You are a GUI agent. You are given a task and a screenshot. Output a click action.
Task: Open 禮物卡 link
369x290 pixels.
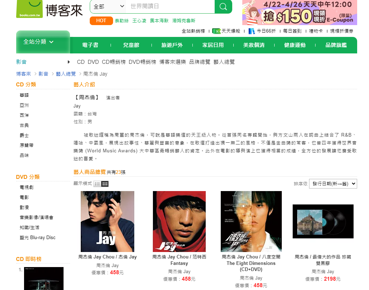click(x=316, y=31)
